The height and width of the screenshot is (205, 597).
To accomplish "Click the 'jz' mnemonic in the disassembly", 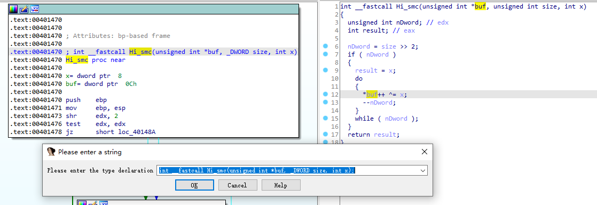I will click(x=69, y=132).
